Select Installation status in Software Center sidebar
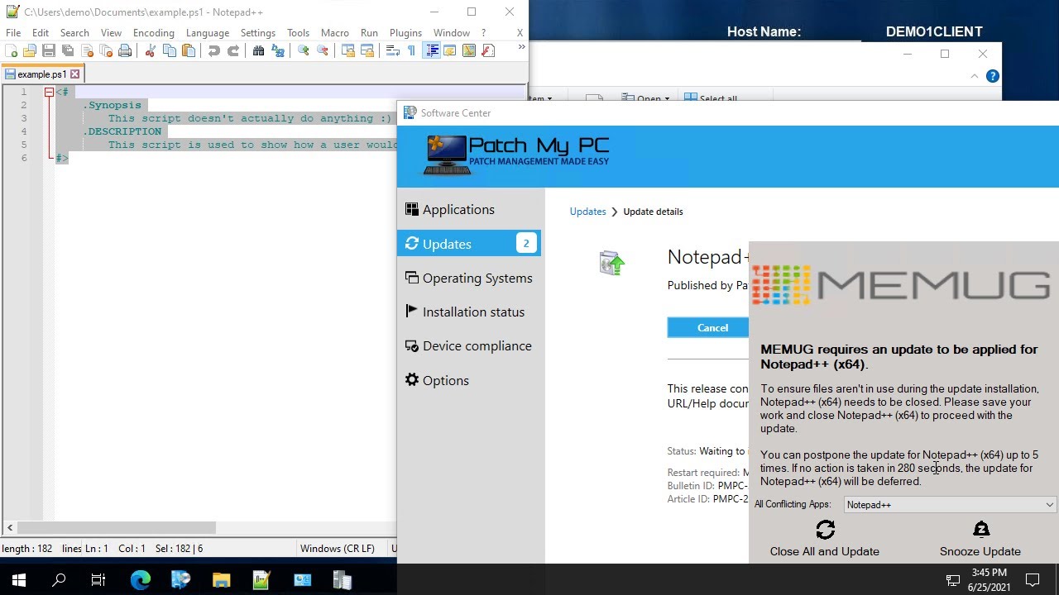The image size is (1059, 595). click(x=468, y=312)
